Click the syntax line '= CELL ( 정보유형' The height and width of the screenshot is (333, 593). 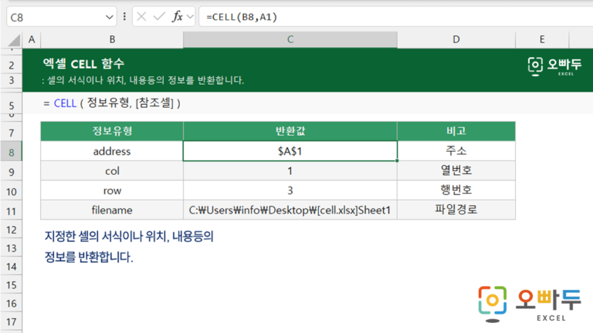pos(112,103)
